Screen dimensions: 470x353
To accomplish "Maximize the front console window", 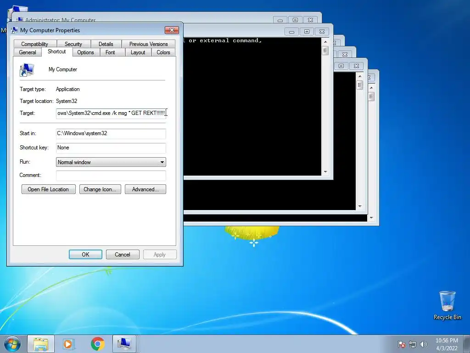I will pyautogui.click(x=307, y=32).
